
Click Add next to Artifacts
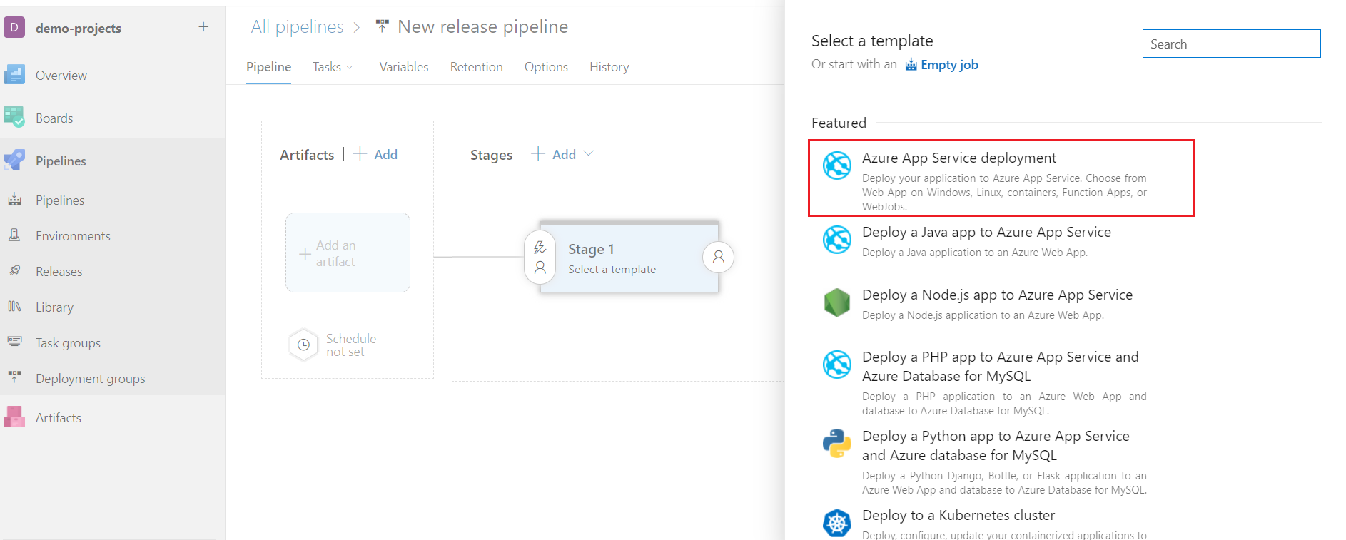(x=385, y=154)
